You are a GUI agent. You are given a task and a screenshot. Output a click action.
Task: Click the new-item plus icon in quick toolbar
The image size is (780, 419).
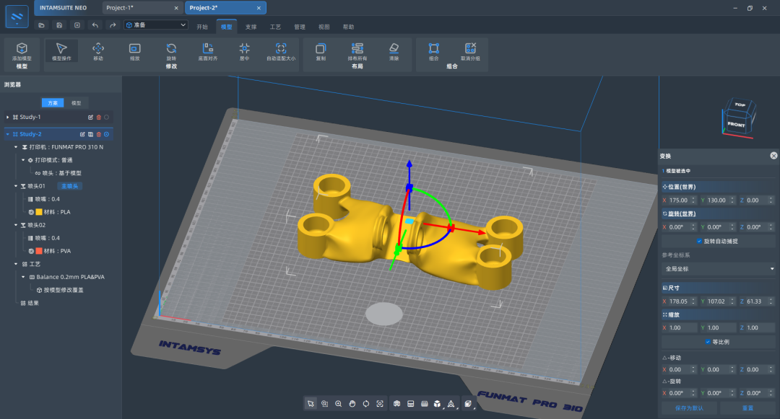tap(77, 25)
